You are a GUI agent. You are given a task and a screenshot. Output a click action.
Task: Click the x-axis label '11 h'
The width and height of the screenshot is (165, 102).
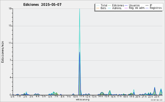[x=82, y=96]
